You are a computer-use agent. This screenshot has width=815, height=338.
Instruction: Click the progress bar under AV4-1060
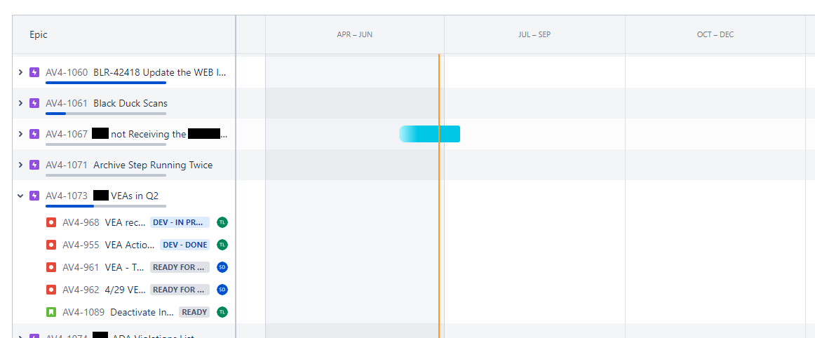coord(106,83)
